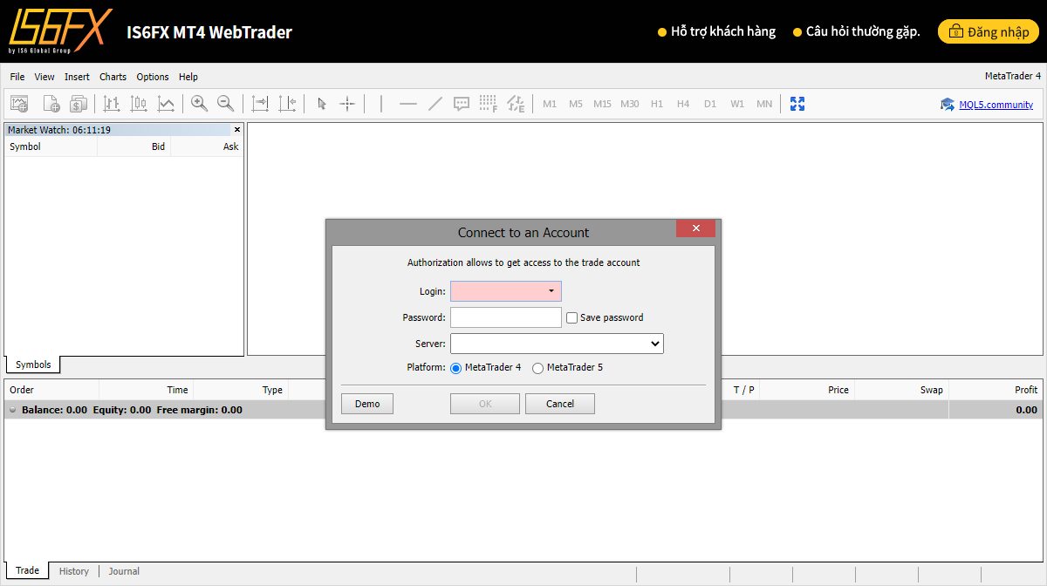Select the MN timeframe

pos(764,104)
